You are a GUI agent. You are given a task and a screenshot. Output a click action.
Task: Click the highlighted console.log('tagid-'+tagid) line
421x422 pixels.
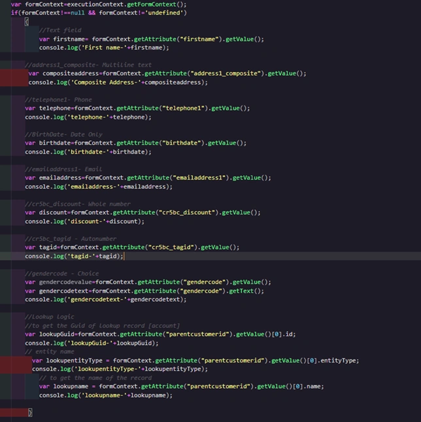(x=74, y=256)
